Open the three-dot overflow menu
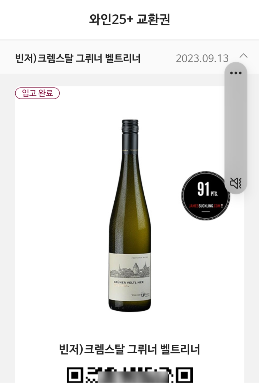Viewport: 259px width, 388px height. (236, 73)
